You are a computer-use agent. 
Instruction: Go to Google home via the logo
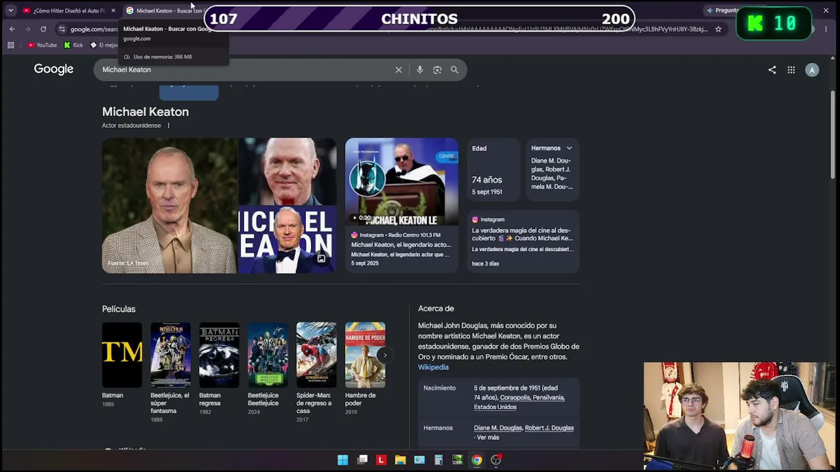[54, 69]
